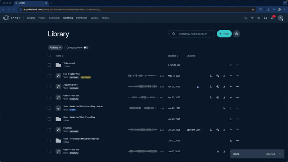Click the circular plus icon for Acoustic Demo
Screen dimensions: 288x162
point(218,87)
